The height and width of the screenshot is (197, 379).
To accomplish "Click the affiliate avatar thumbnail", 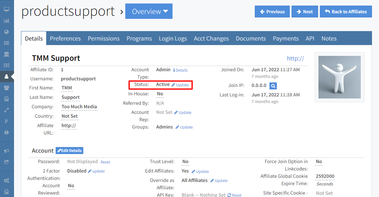I will pos(339,77).
